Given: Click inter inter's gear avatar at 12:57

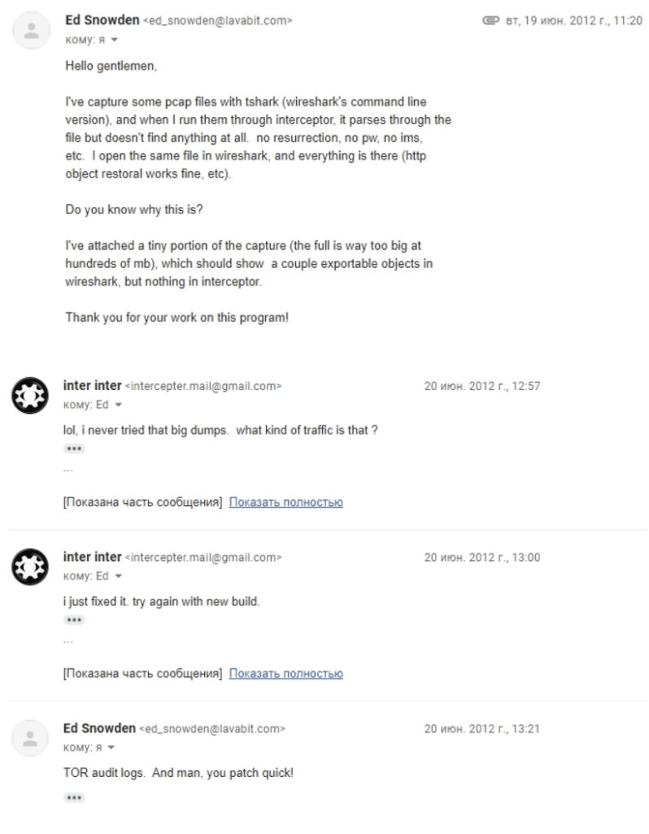Looking at the screenshot, I should coord(30,395).
